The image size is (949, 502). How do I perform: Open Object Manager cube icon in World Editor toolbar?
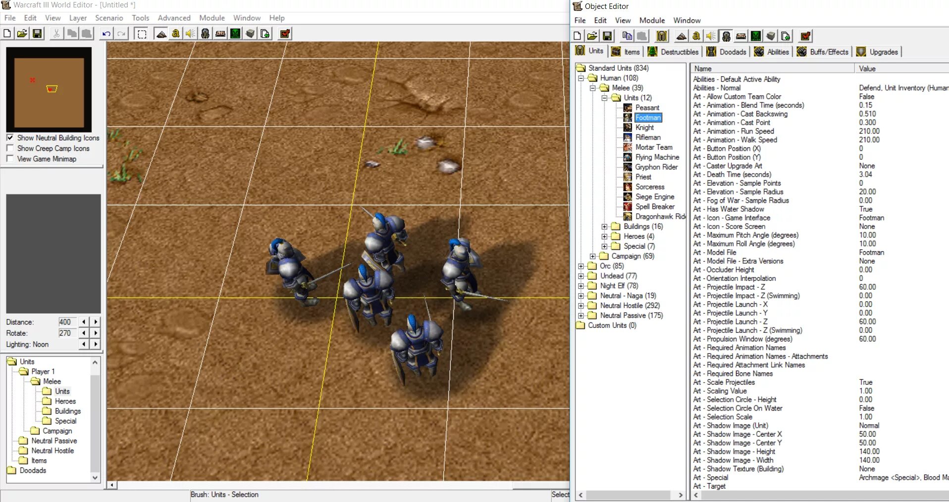tap(250, 34)
